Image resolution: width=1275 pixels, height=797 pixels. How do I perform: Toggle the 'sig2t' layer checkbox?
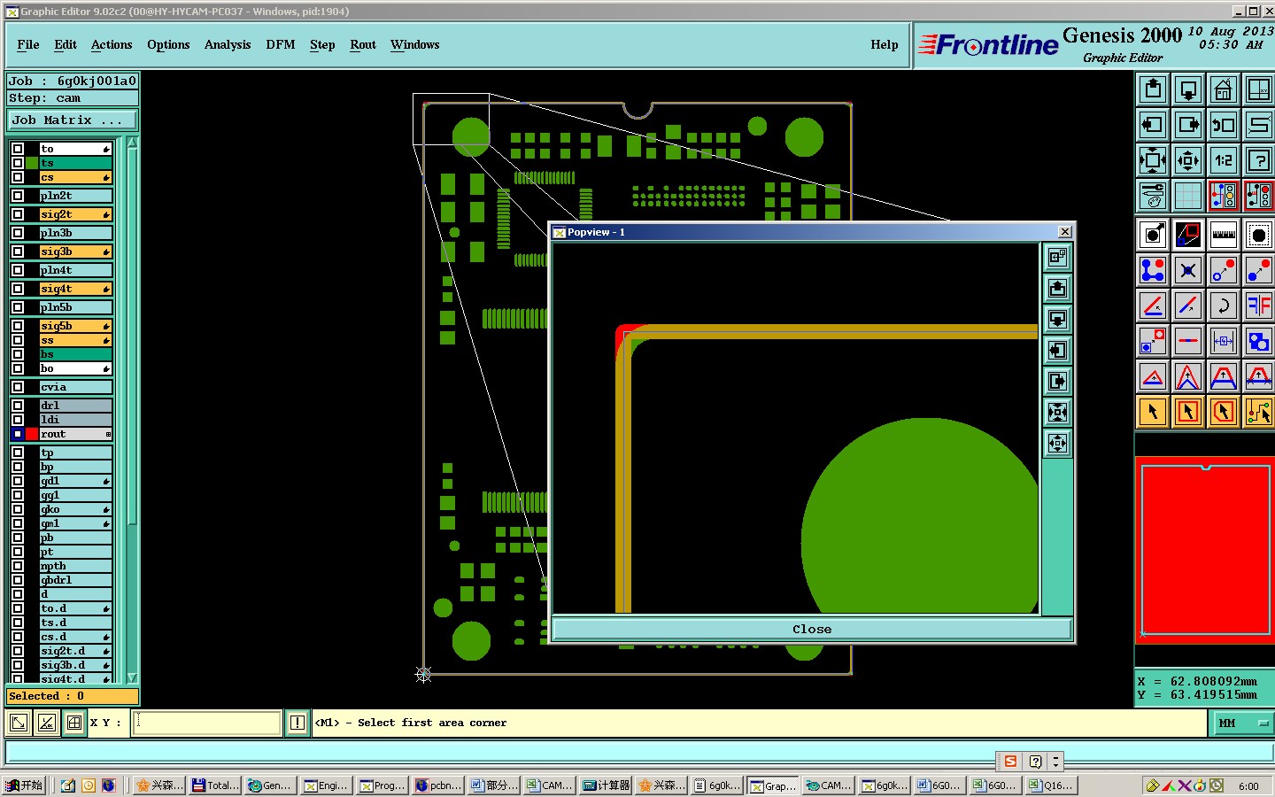(x=18, y=214)
